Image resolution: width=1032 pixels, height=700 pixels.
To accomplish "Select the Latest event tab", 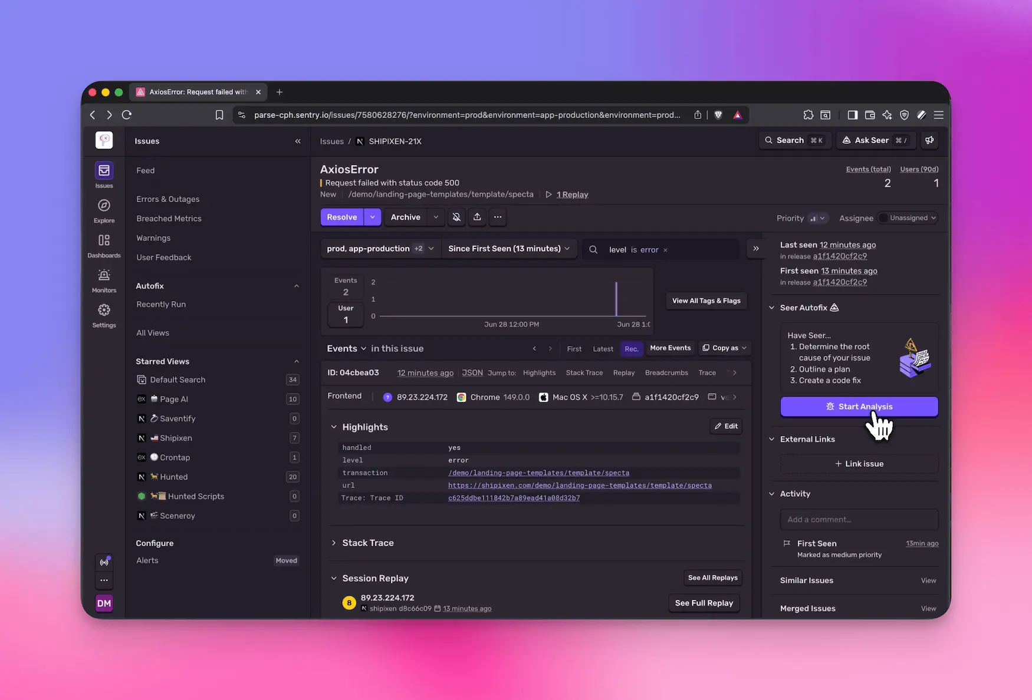I will click(603, 349).
